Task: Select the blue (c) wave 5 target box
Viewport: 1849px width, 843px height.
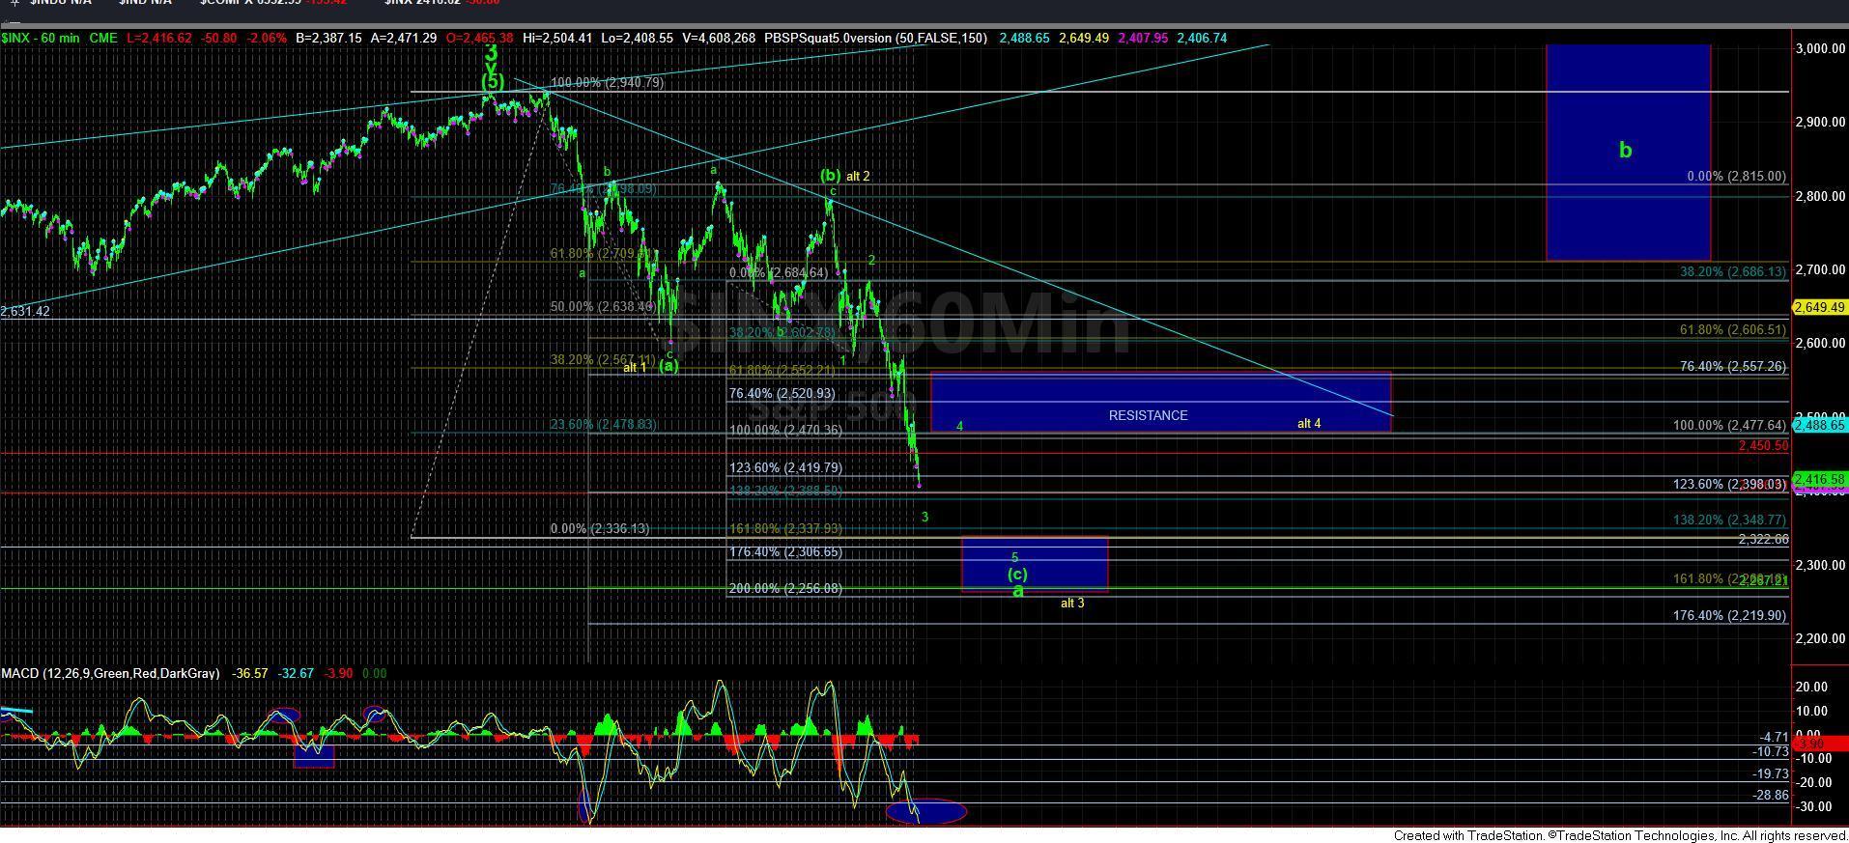Action: pyautogui.click(x=1035, y=564)
